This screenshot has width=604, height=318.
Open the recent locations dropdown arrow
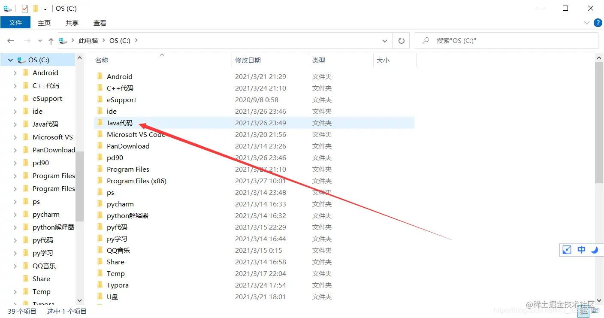(40, 41)
